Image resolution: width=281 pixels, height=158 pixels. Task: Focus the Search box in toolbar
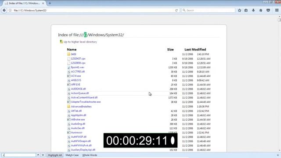[x=208, y=11]
